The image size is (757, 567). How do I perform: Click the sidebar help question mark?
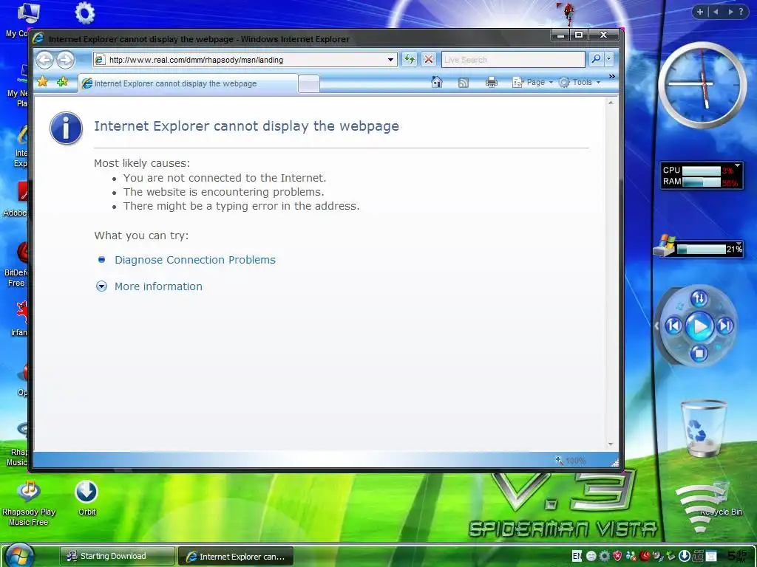click(741, 12)
